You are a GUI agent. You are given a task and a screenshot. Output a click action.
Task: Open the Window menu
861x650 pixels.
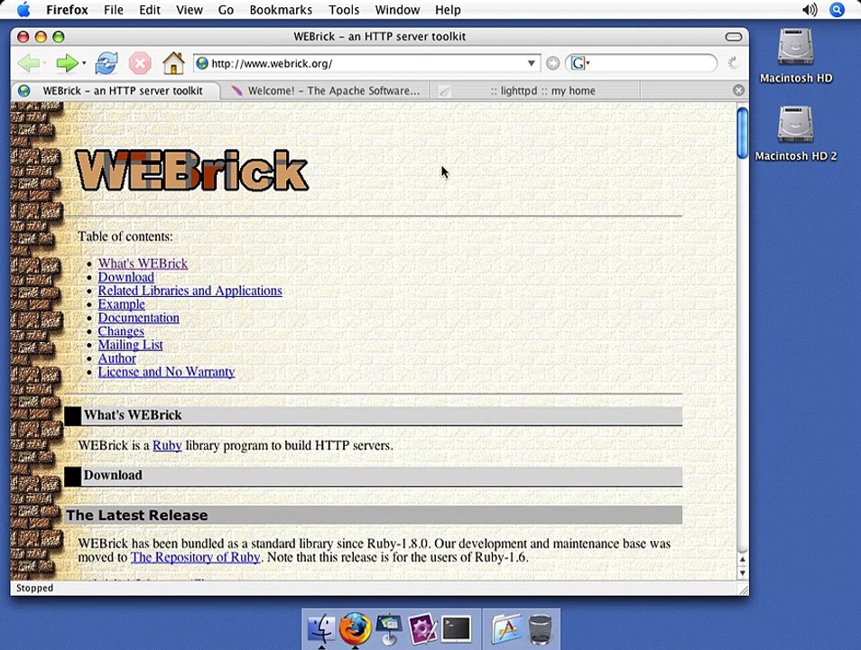(397, 10)
